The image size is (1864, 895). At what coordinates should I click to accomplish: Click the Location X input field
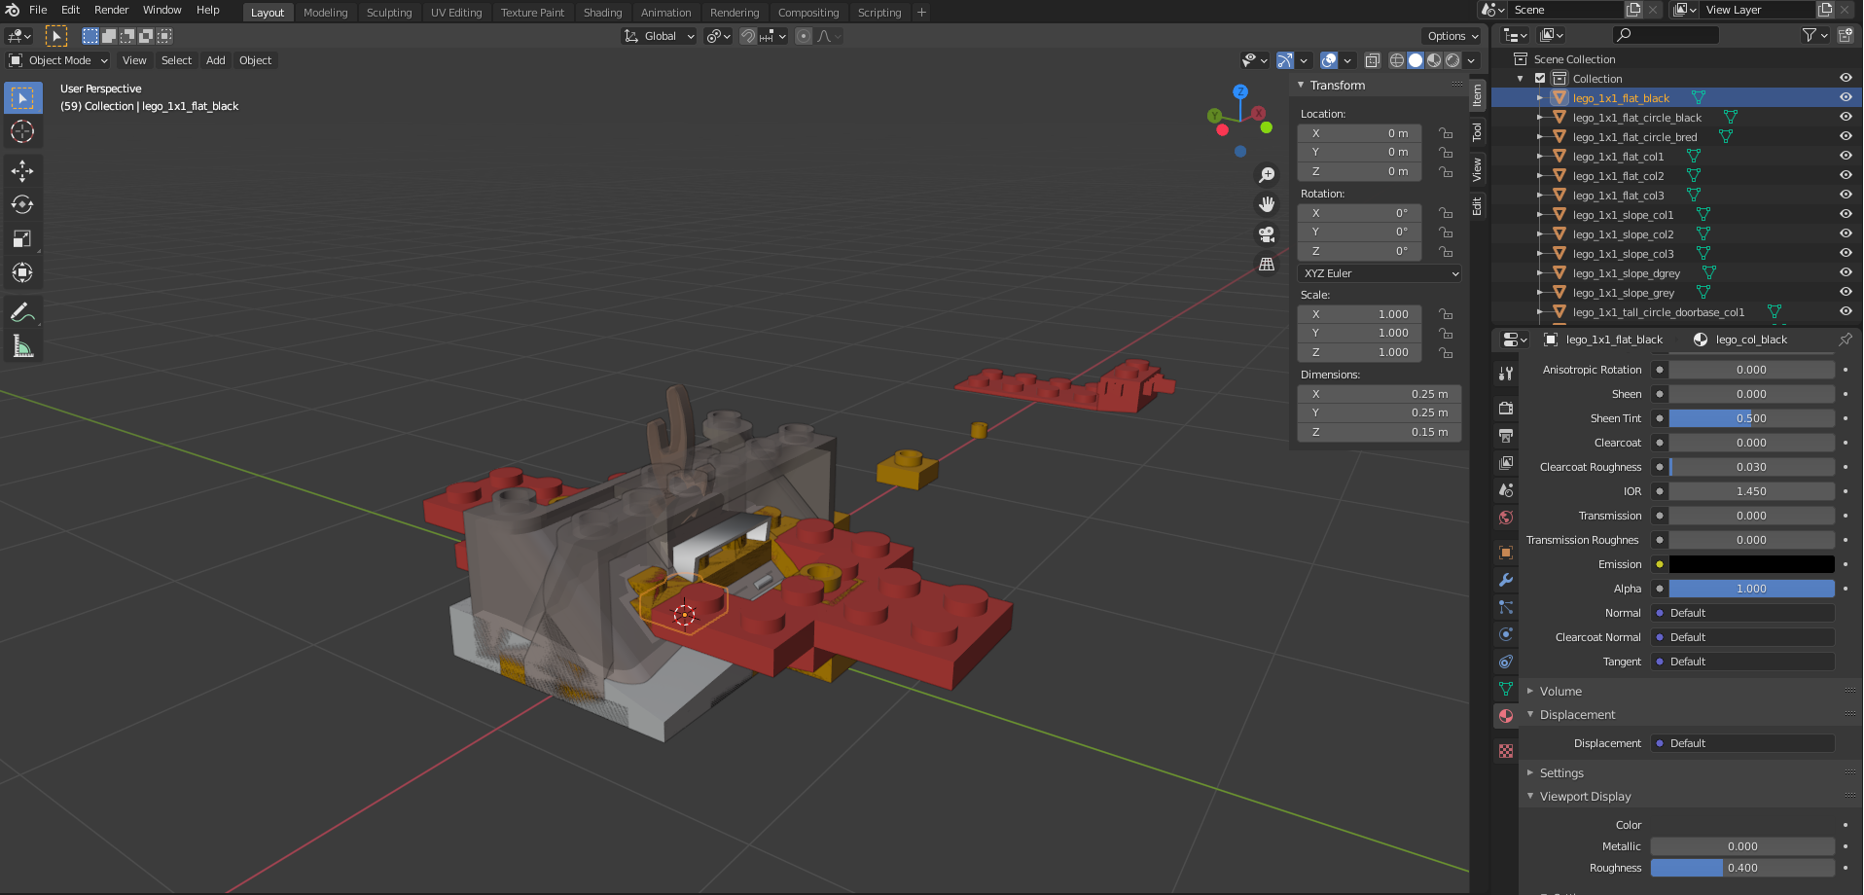(x=1359, y=133)
